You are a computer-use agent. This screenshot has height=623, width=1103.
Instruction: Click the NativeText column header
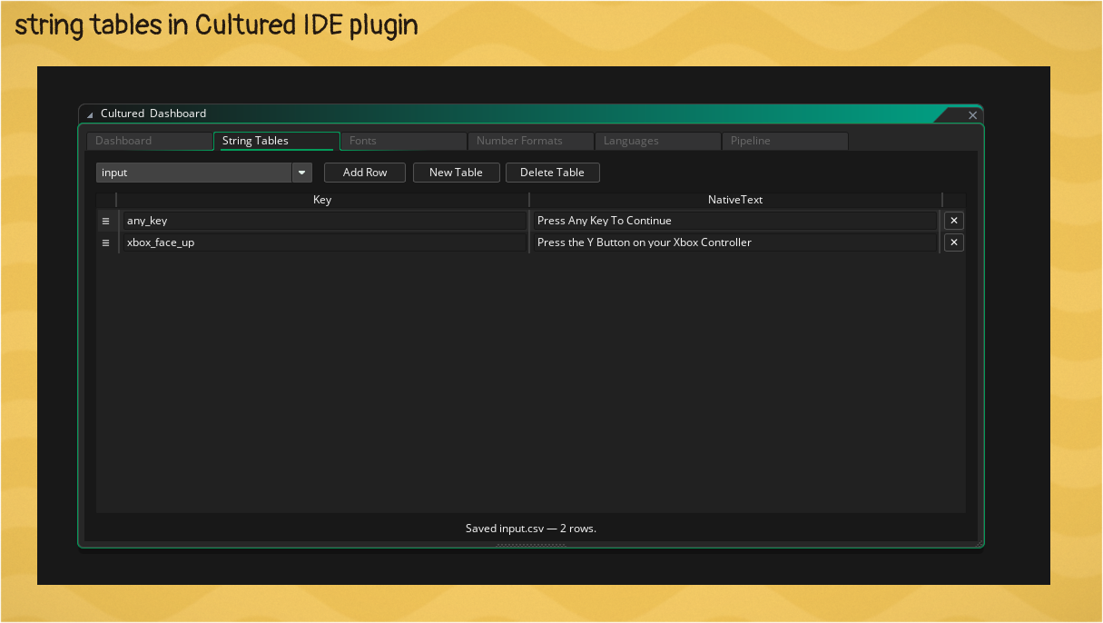[x=735, y=200]
